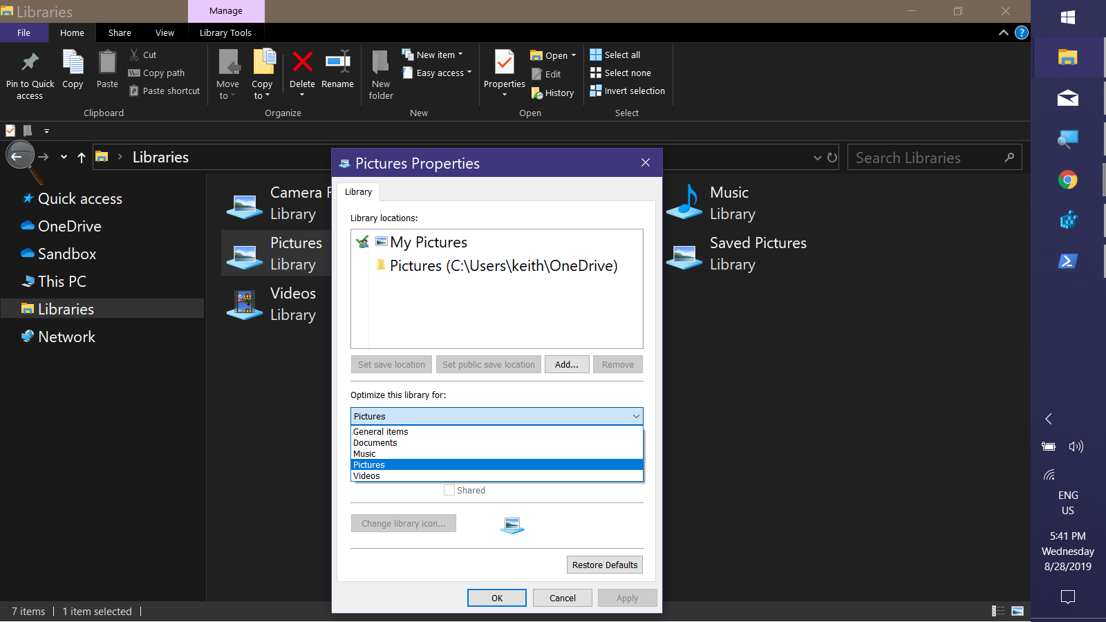Image resolution: width=1106 pixels, height=622 pixels.
Task: Click OK in Pictures Properties
Action: coord(497,598)
